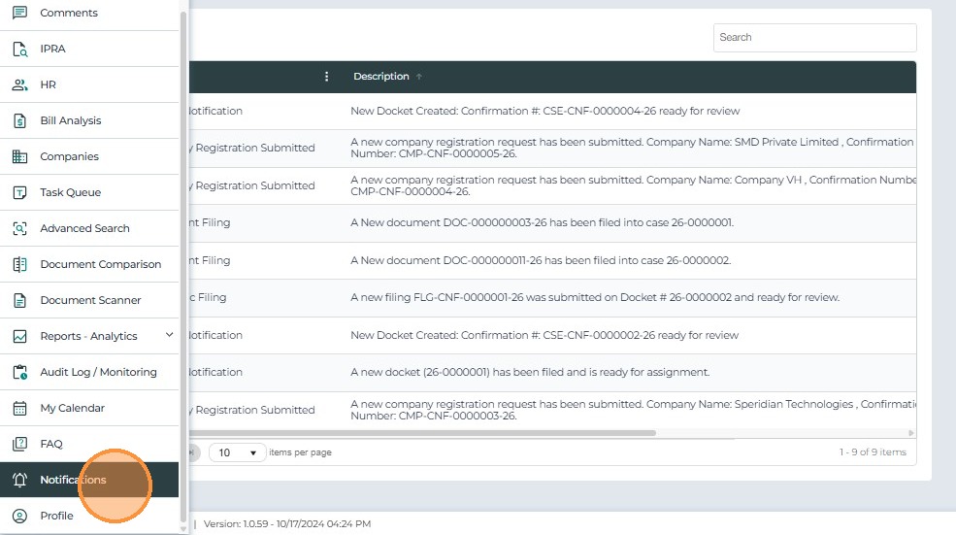Image resolution: width=956 pixels, height=535 pixels.
Task: Open the My Calendar icon
Action: (x=19, y=409)
